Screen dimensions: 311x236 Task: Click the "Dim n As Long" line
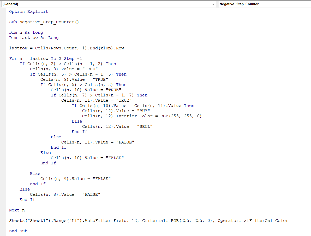(x=26, y=32)
